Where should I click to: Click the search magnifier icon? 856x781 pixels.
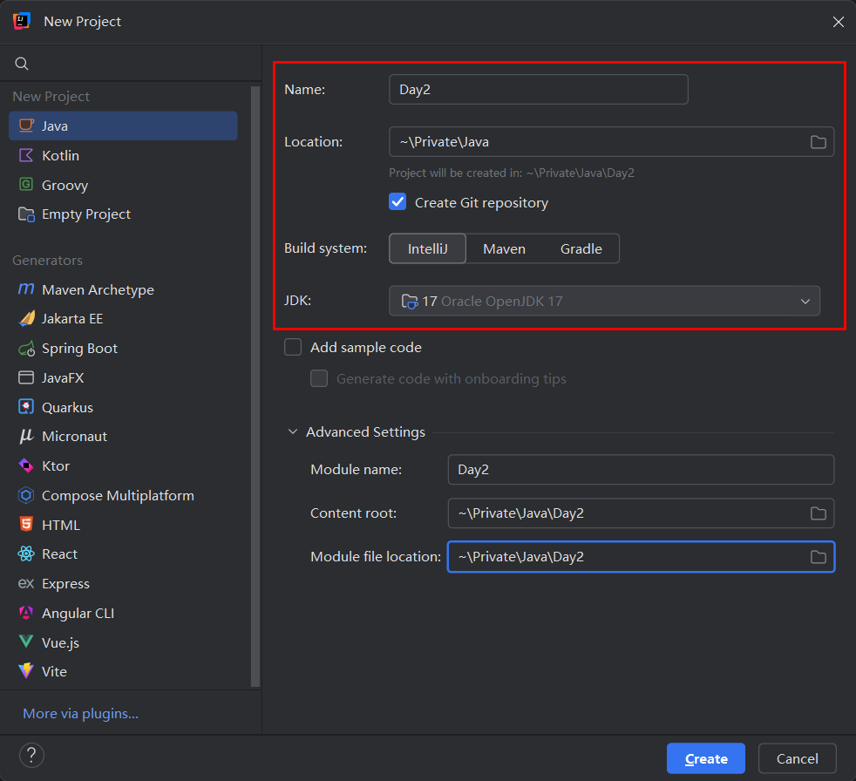[x=21, y=64]
